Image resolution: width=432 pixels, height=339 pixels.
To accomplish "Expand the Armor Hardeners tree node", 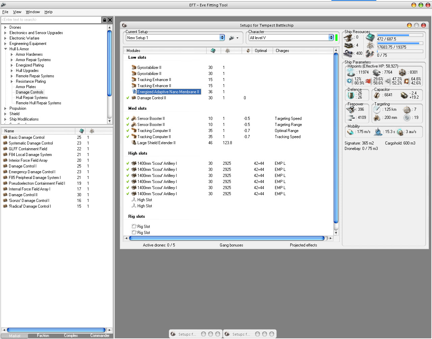I will click(x=12, y=54).
